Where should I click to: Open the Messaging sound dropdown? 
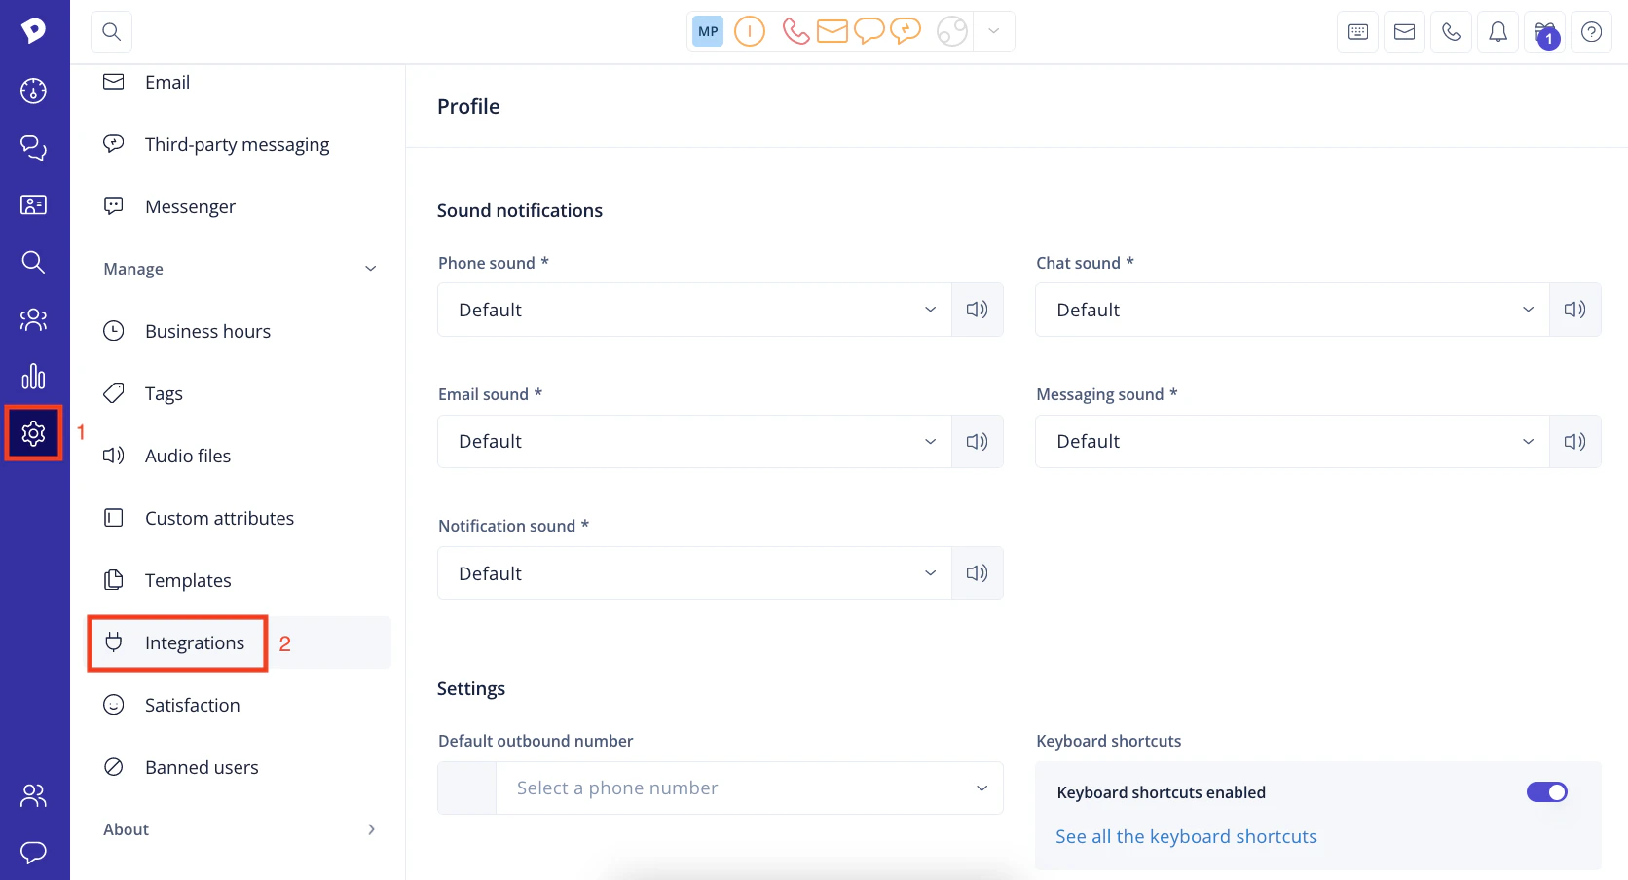(x=1292, y=442)
